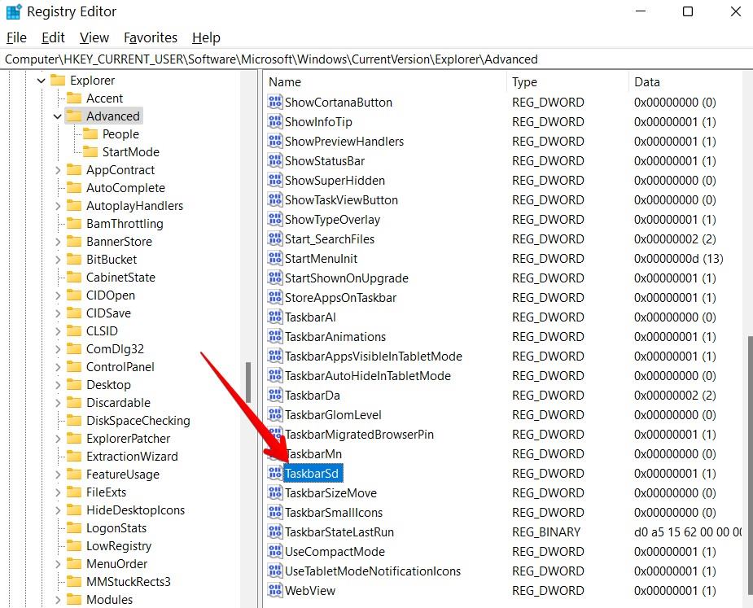The image size is (753, 608).
Task: Click the WebView value icon
Action: (x=274, y=590)
